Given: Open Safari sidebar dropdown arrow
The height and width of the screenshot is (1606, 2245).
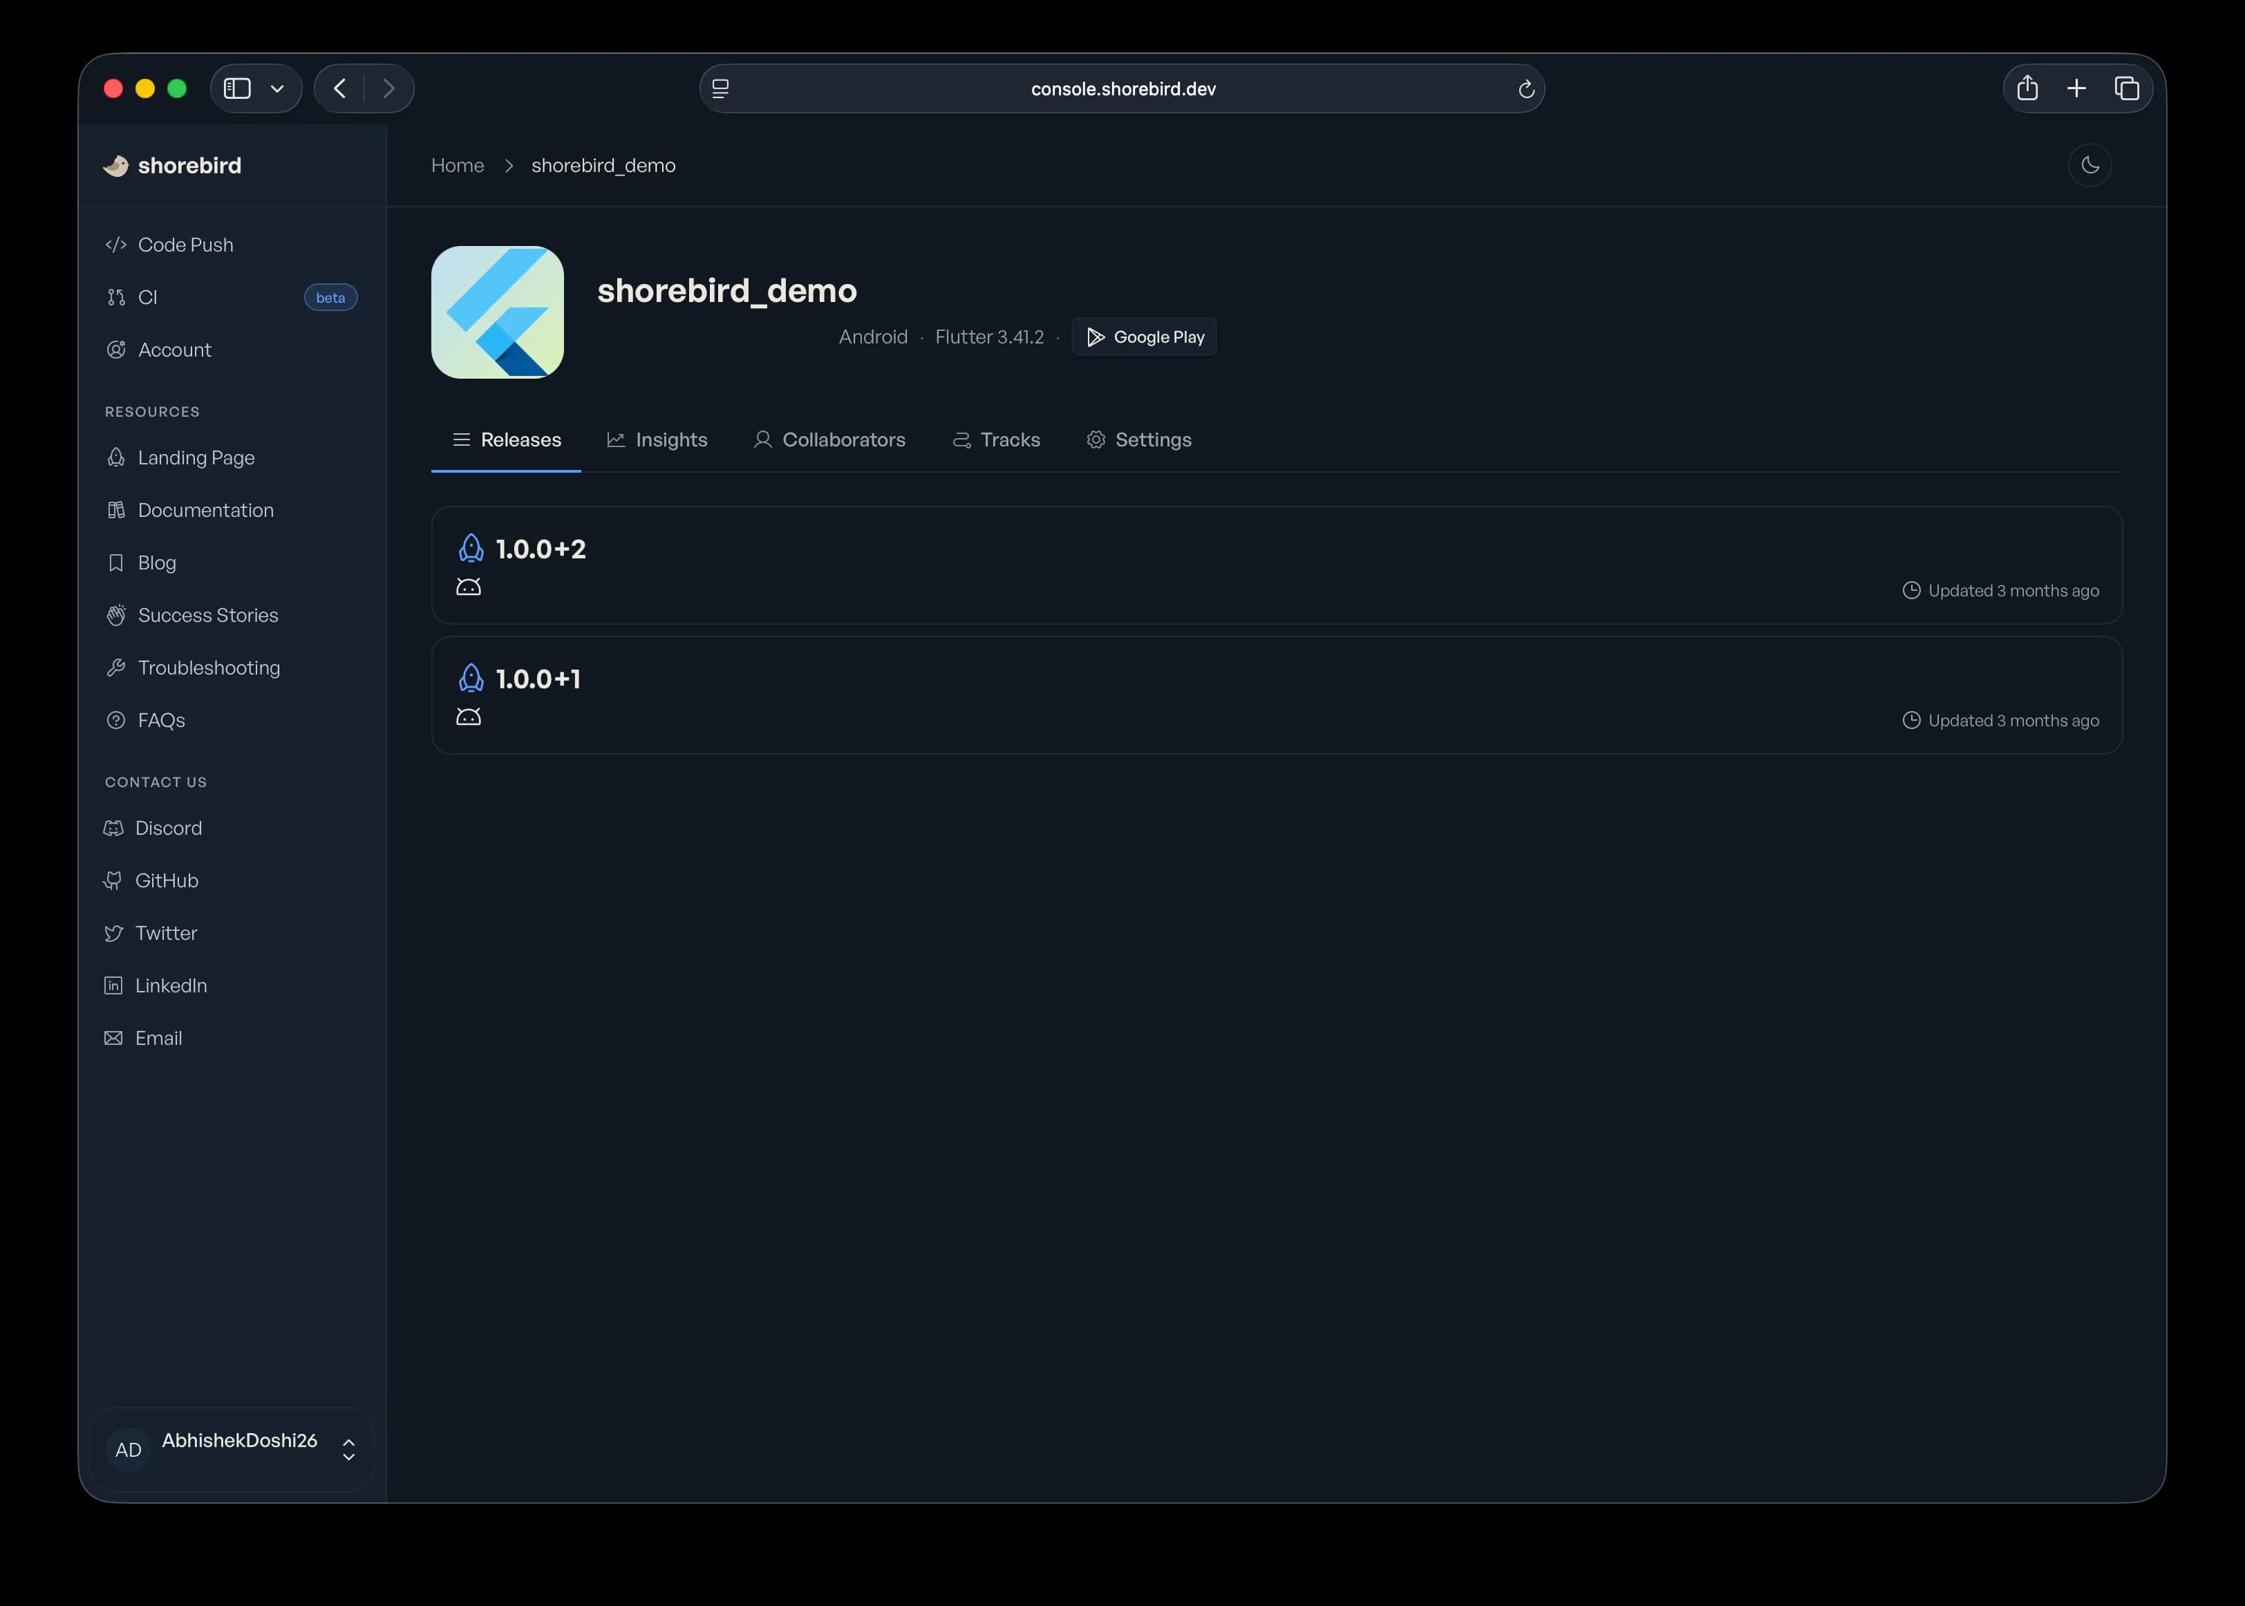Looking at the screenshot, I should click(278, 89).
